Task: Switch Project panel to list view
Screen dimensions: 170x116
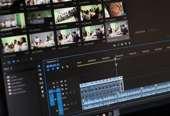Action: [x=9, y=62]
